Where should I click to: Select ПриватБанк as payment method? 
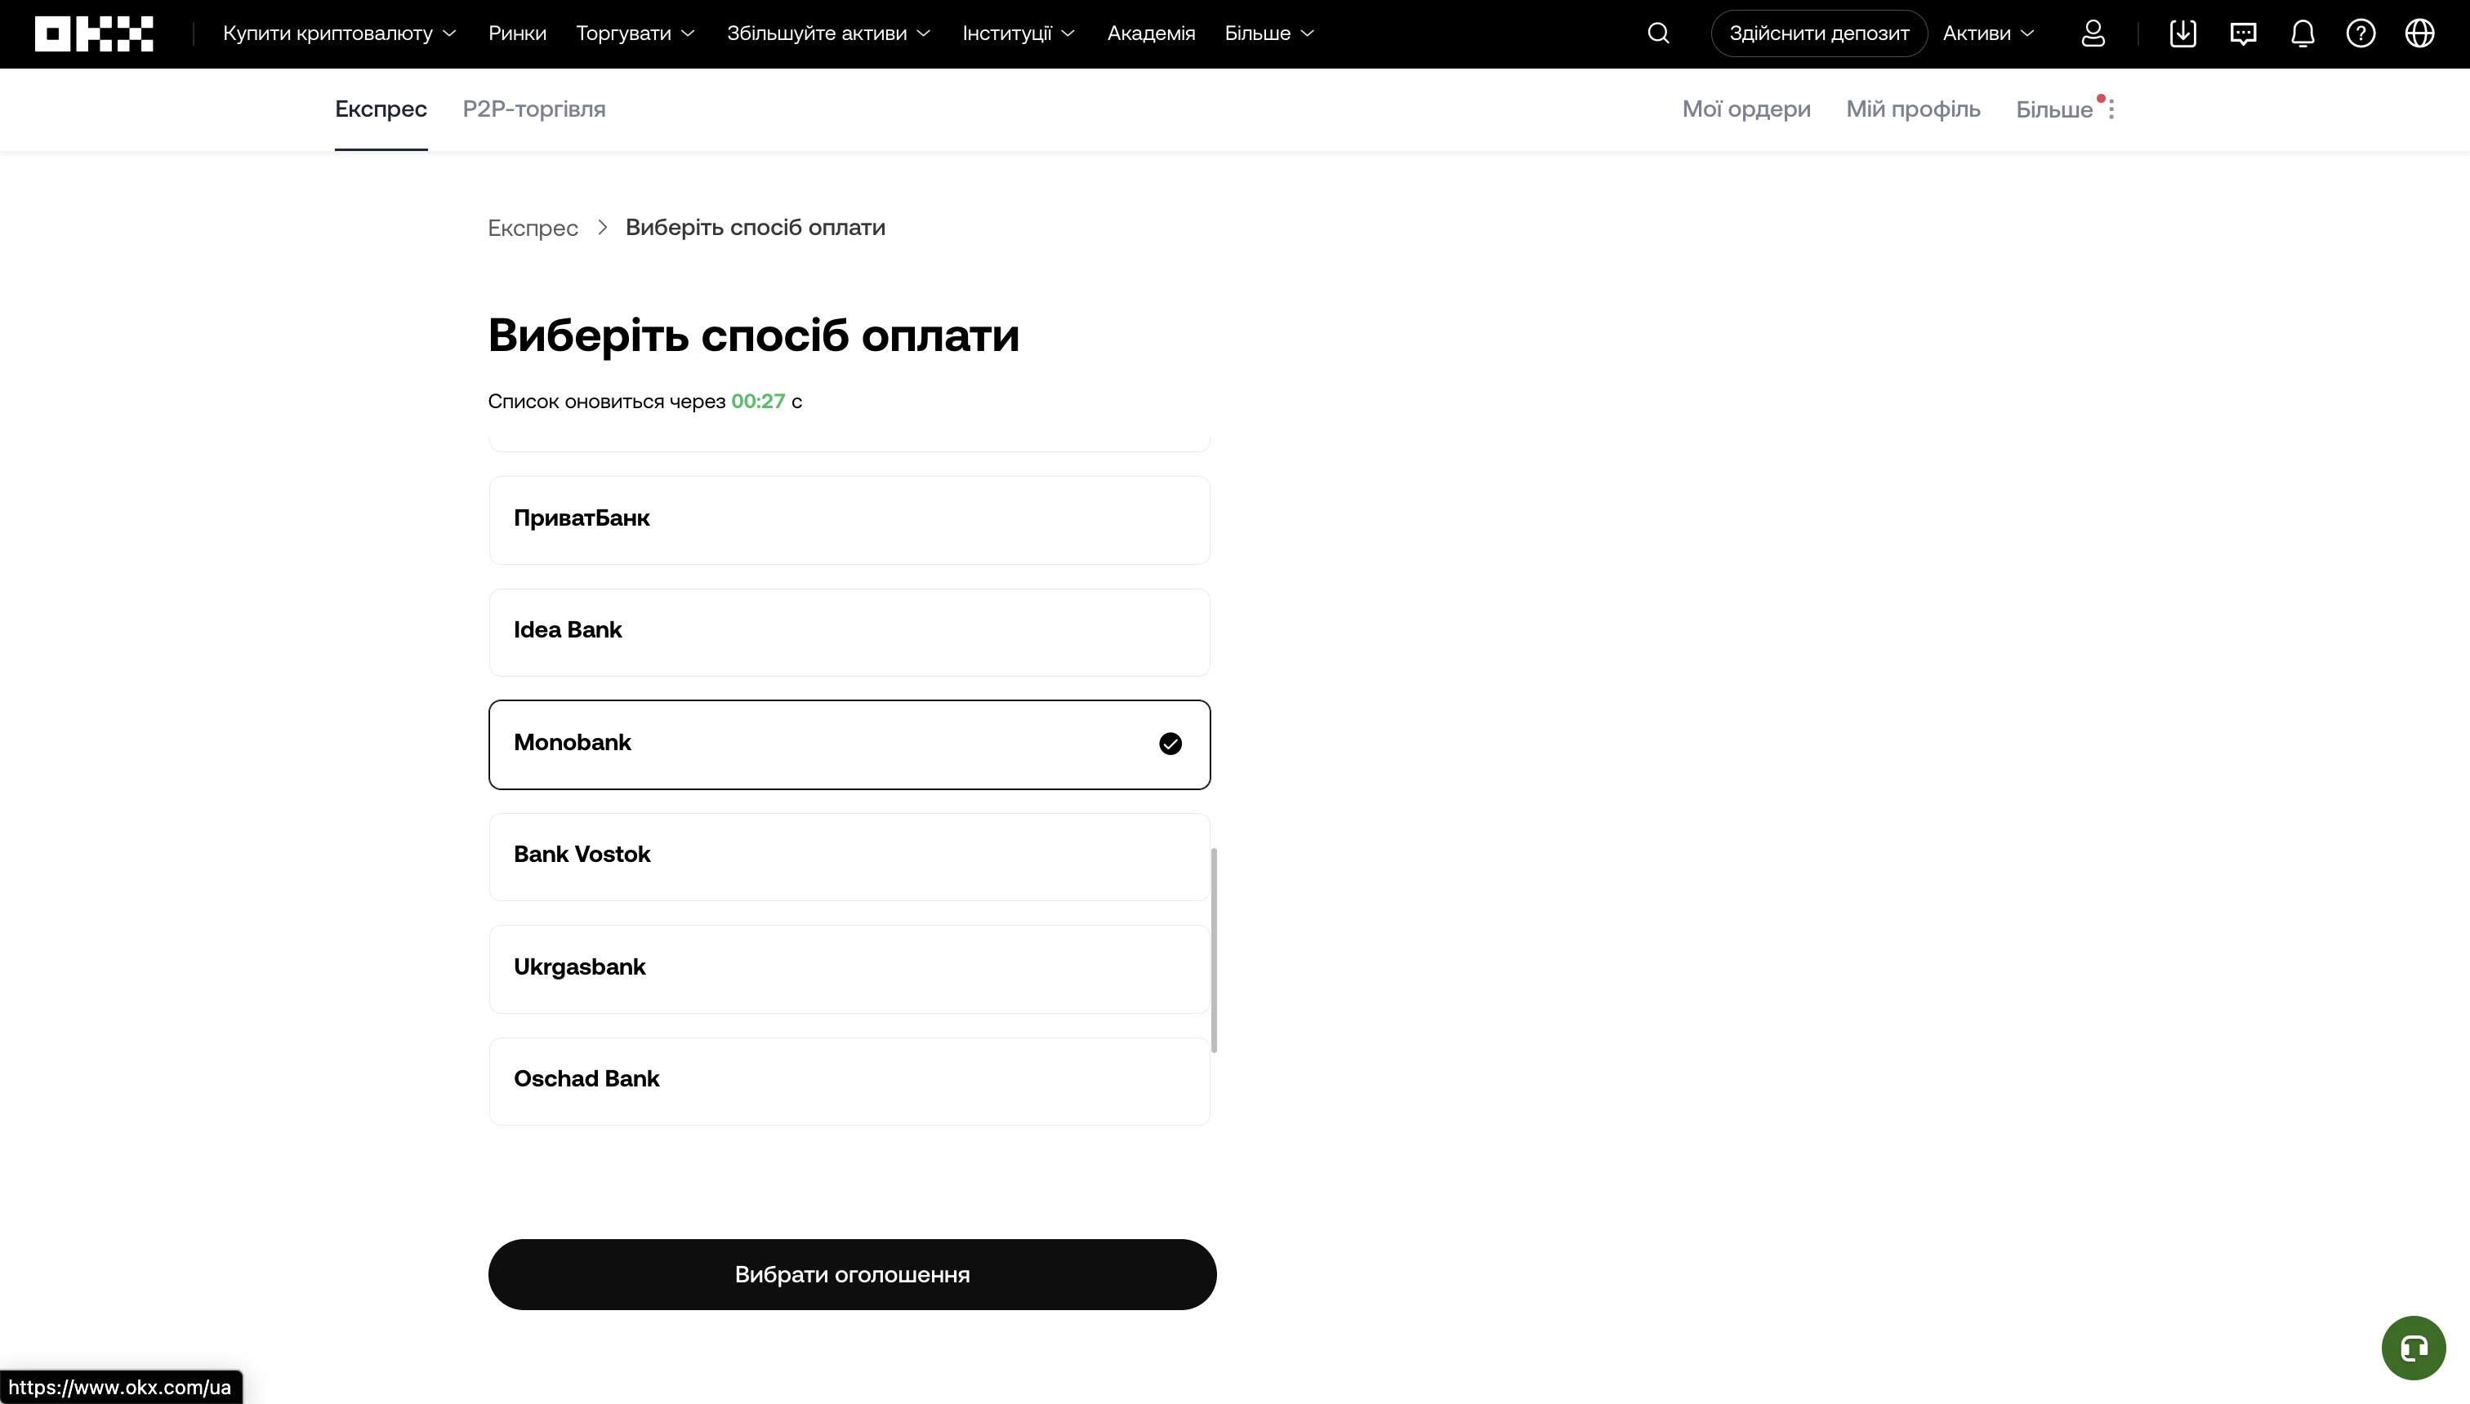click(849, 520)
